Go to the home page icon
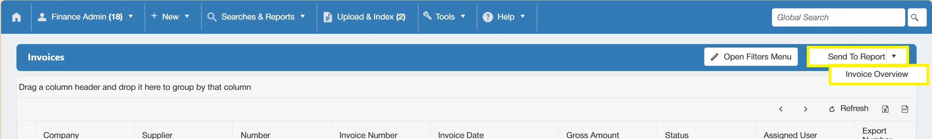Image resolution: width=932 pixels, height=139 pixels. pos(16,17)
